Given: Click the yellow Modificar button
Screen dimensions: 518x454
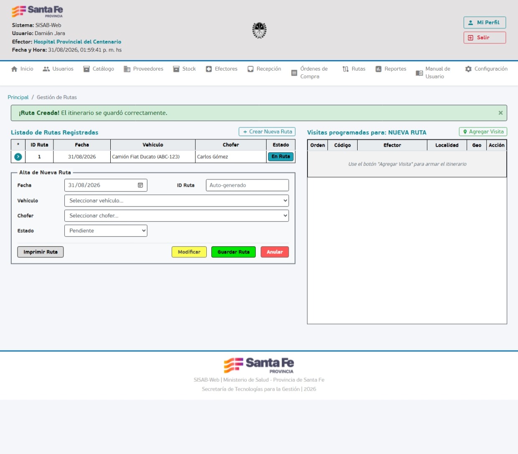Looking at the screenshot, I should (x=189, y=252).
